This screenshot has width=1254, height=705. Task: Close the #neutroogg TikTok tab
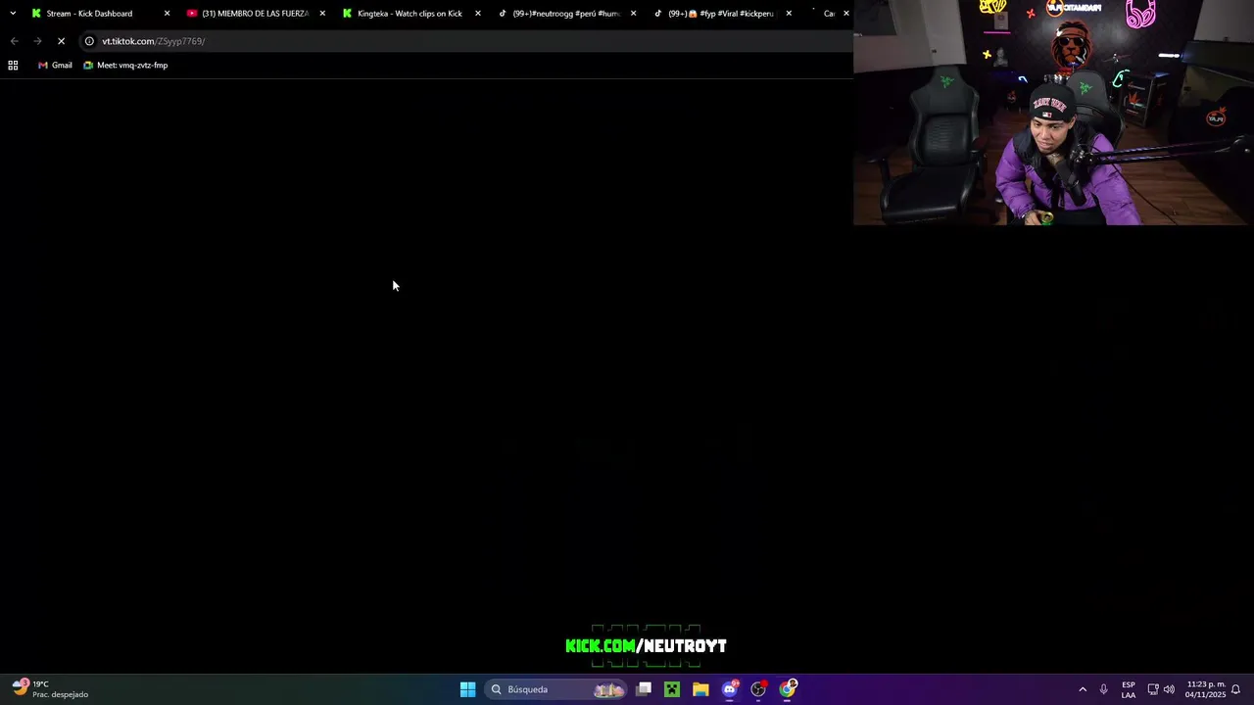[x=633, y=14]
